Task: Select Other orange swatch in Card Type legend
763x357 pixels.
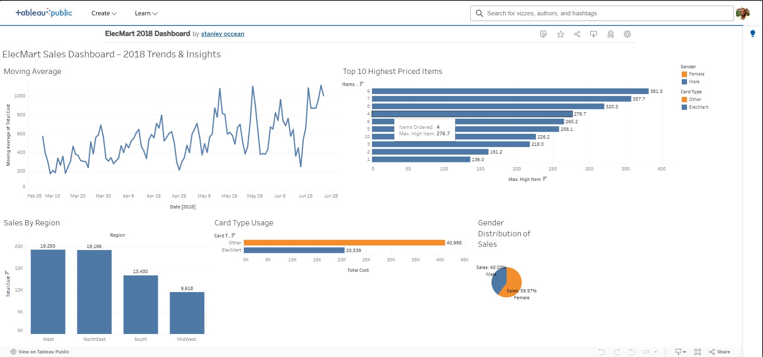Action: pos(684,99)
